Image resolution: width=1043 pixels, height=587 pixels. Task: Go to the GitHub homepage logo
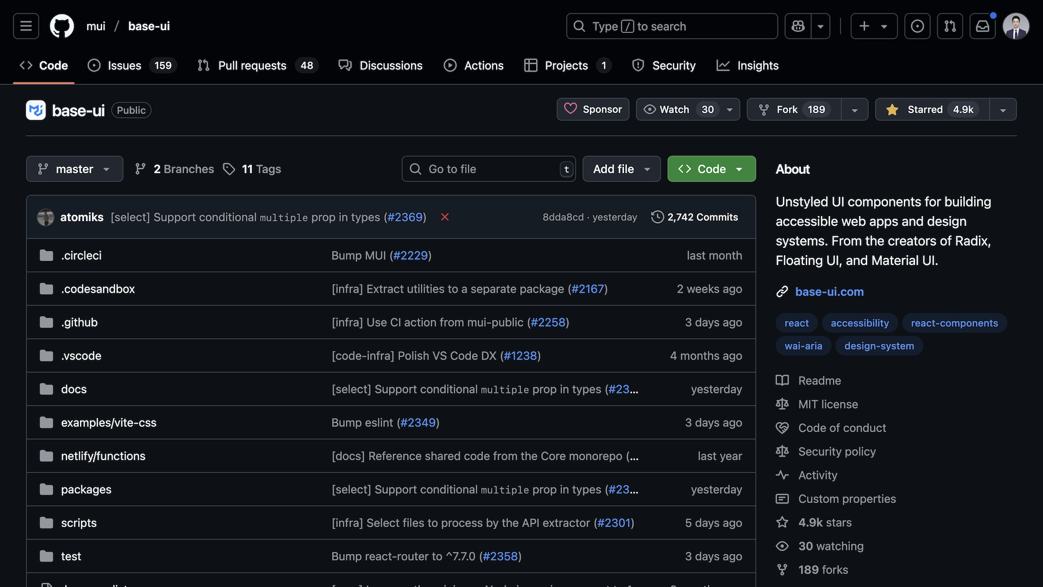pos(62,26)
